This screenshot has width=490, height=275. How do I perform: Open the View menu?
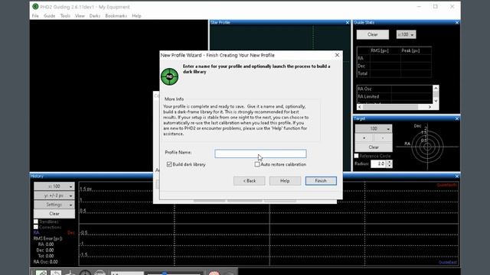(80, 16)
